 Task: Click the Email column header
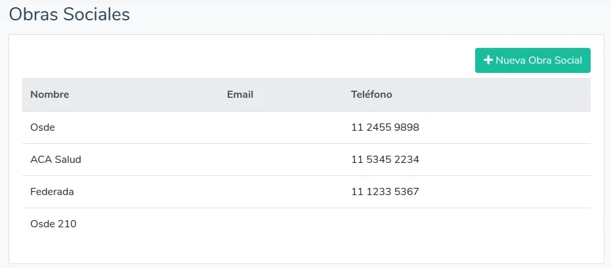coord(240,95)
